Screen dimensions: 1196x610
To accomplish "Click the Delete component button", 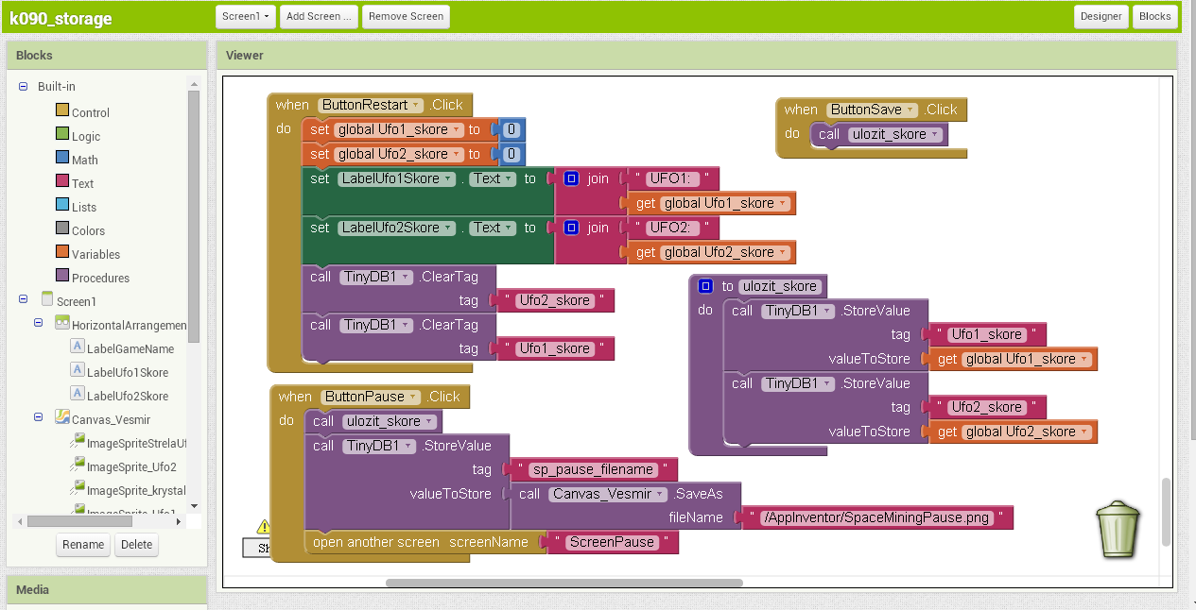I will [x=136, y=545].
